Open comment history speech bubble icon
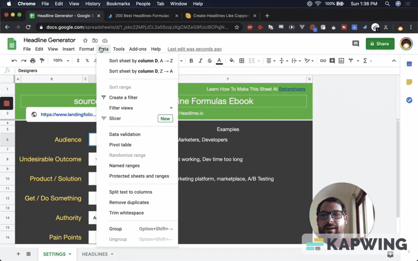This screenshot has height=261, width=418. pos(356,44)
